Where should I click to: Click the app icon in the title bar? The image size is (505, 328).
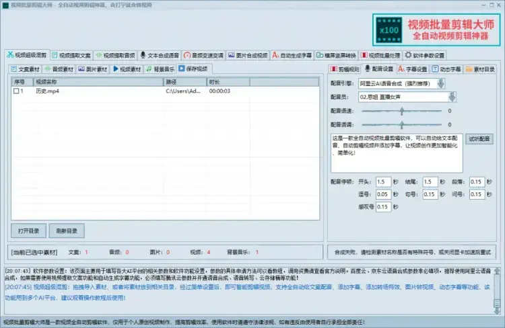pyautogui.click(x=5, y=5)
